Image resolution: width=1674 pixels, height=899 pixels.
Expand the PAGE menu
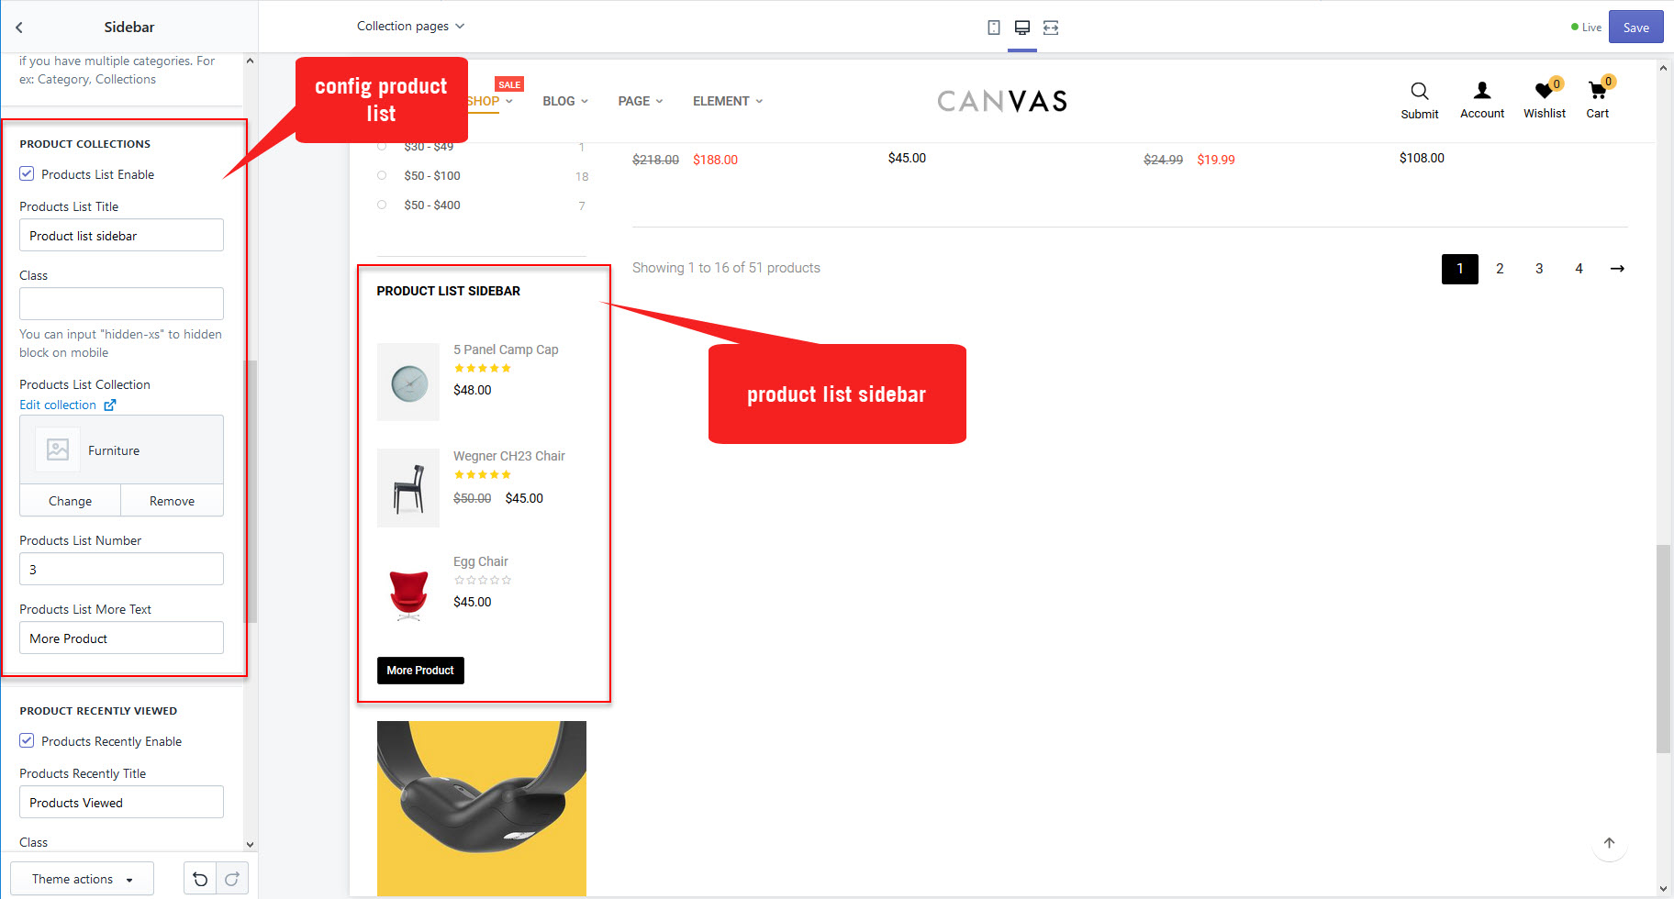(x=640, y=101)
